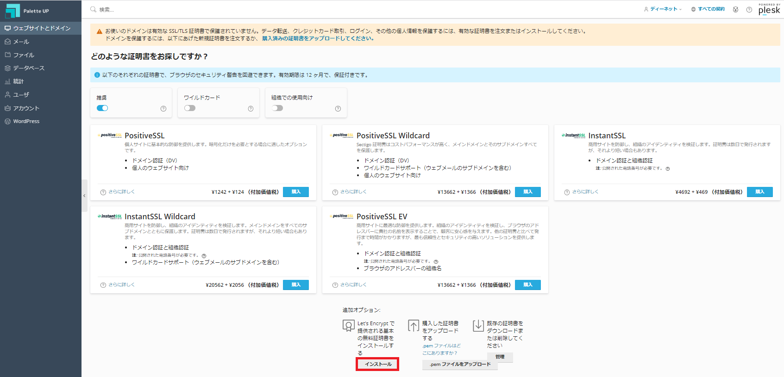Screen dimensions: 784x377
Task: Click さらに詳しく for InstantSSL
Action: [x=585, y=192]
